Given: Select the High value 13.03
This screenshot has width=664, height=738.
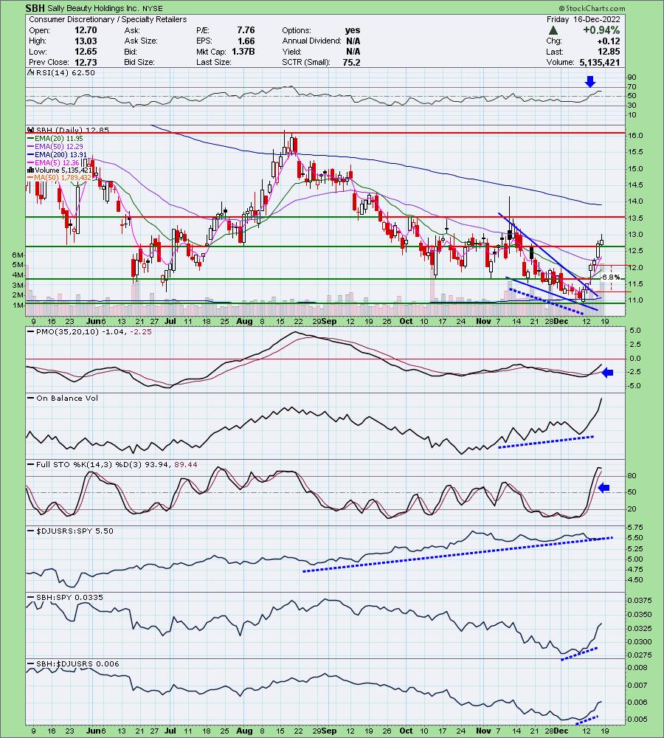Looking at the screenshot, I should point(86,41).
